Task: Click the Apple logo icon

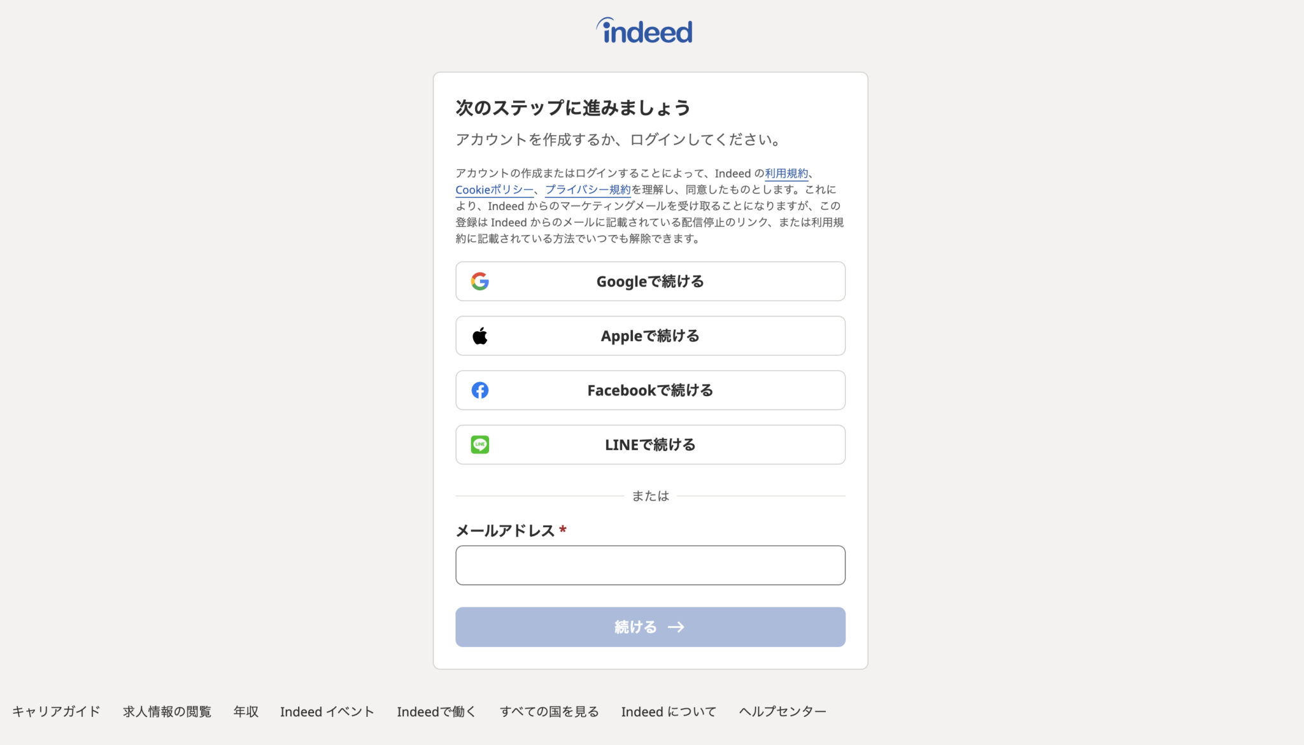Action: 480,336
